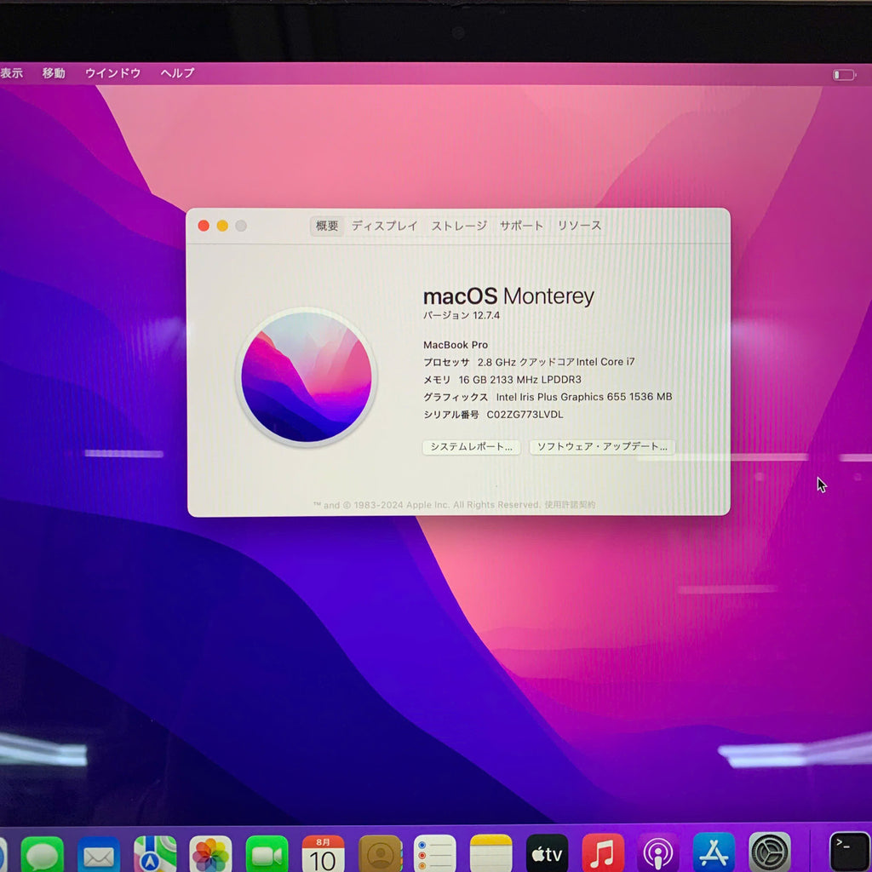The height and width of the screenshot is (872, 872).
Task: Open the 表示 menu
Action: (11, 73)
